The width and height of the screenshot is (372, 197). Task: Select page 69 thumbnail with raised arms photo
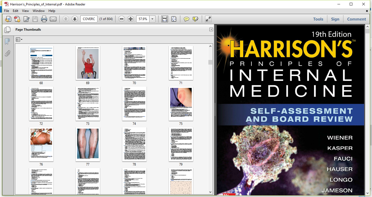pos(88,63)
